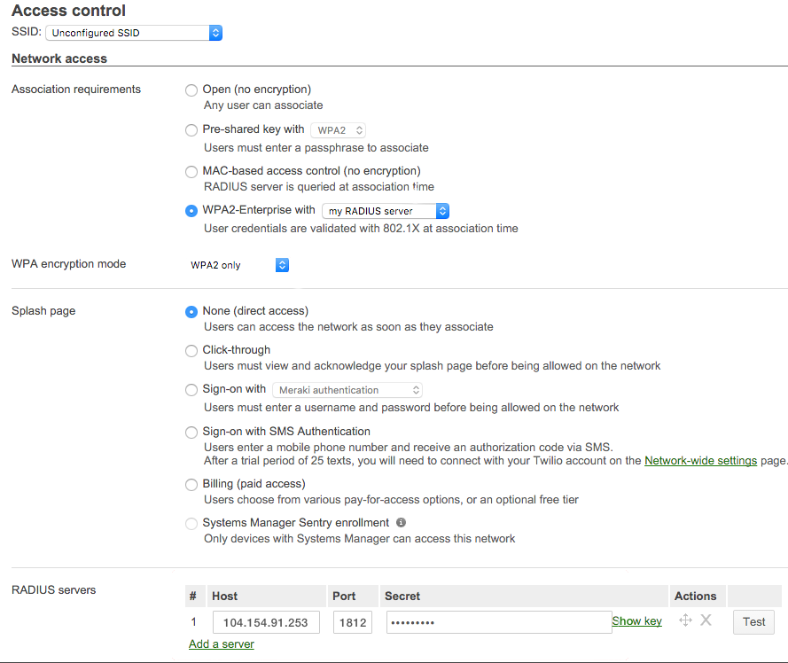This screenshot has width=788, height=663.
Task: Open the RADIUS server selection dropdown
Action: 386,211
